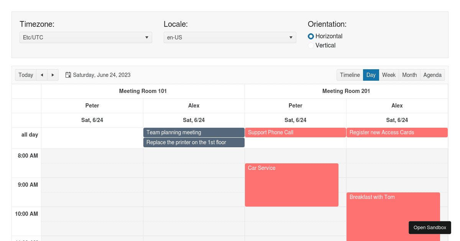Screen dimensions: 460x241
Task: Click the next day arrow icon
Action: click(x=53, y=75)
